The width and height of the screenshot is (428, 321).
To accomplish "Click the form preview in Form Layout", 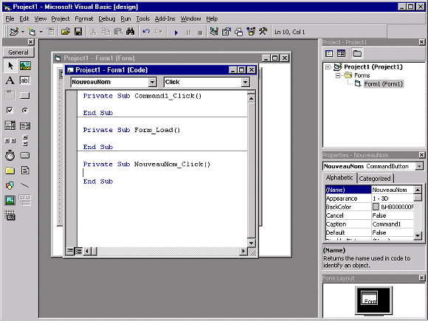I will [x=369, y=298].
